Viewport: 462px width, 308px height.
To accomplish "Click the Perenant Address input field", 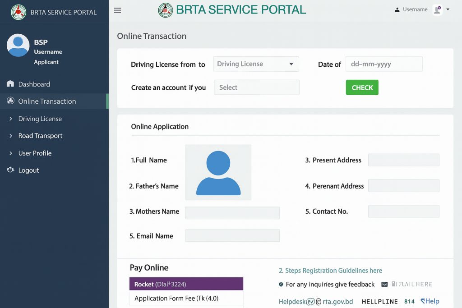I will tap(404, 186).
